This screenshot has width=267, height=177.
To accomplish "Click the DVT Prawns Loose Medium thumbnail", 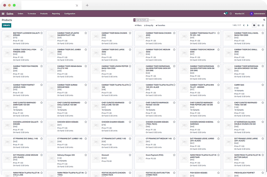I will 8,159.
